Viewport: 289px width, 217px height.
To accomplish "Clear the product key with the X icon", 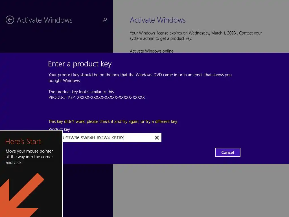I will (x=157, y=138).
